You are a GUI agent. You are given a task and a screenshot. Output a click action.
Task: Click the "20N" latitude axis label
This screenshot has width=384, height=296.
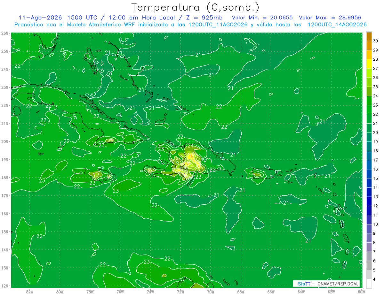click(x=4, y=141)
